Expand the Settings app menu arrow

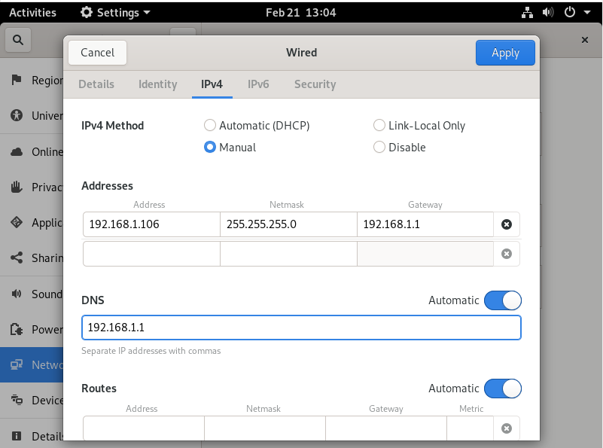[x=147, y=12]
